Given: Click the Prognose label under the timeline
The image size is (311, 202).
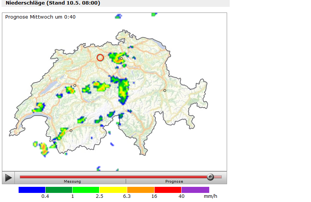Looking at the screenshot, I should tap(174, 182).
